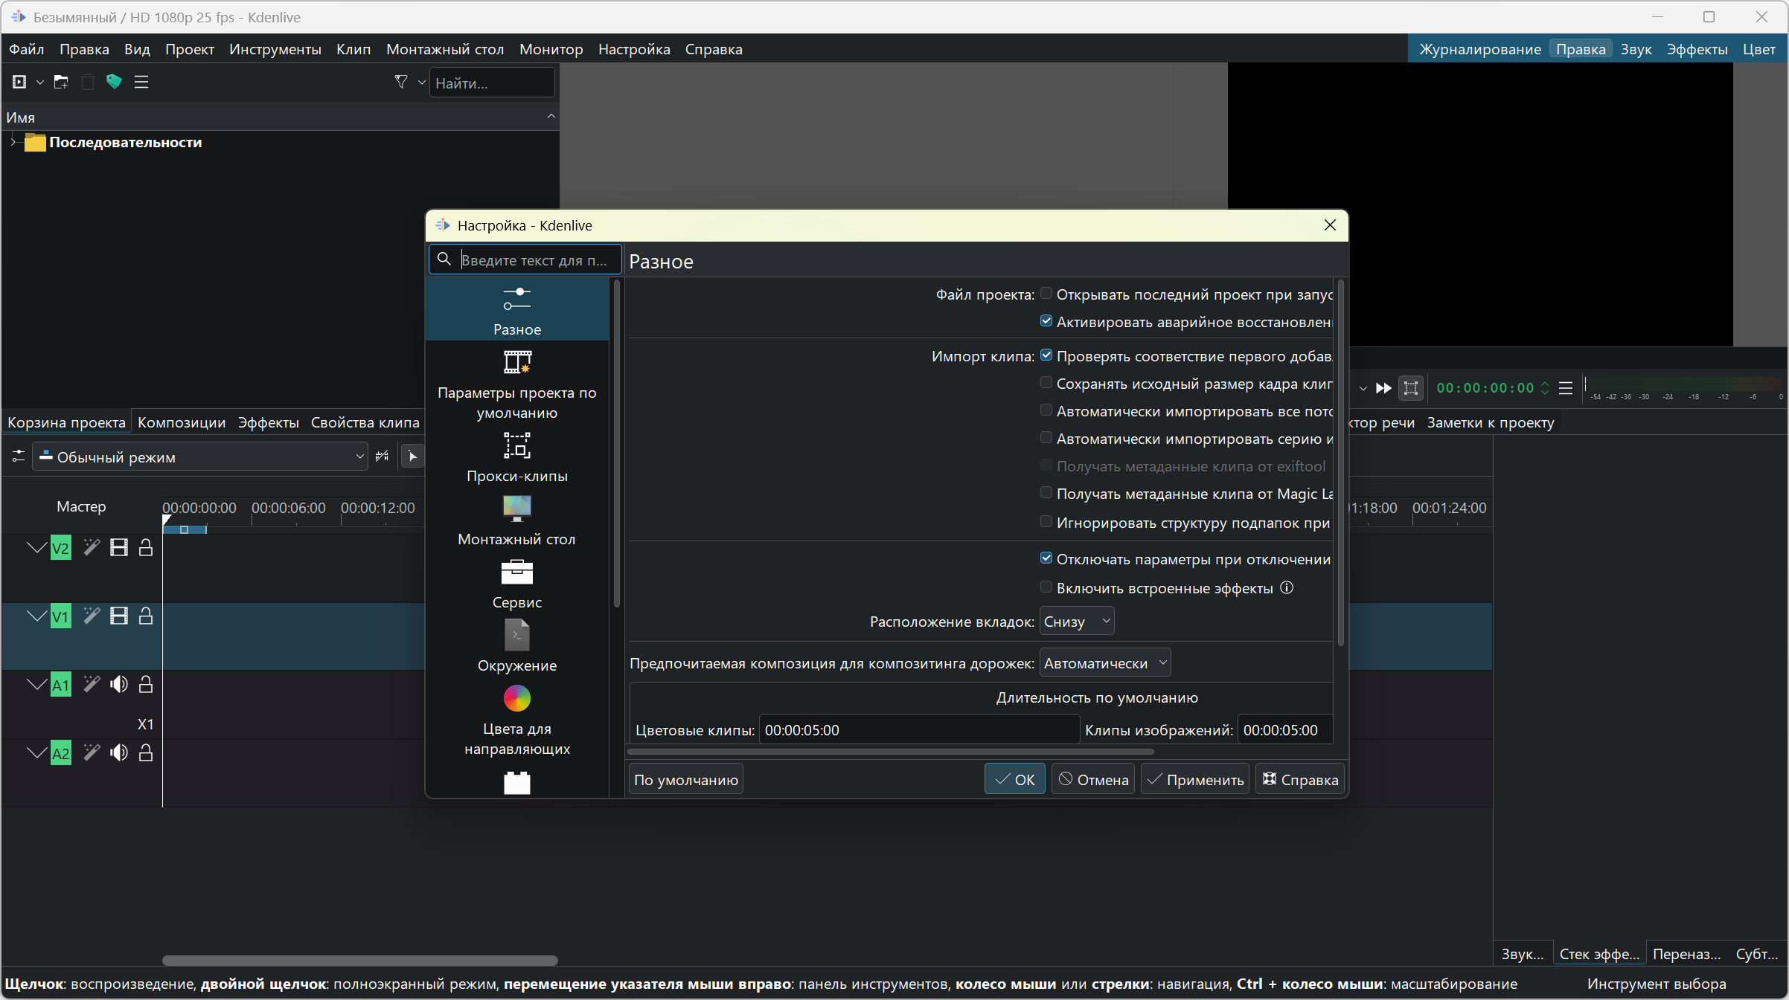The width and height of the screenshot is (1789, 1000).
Task: Click the timeline settings sliders icon
Action: pos(19,457)
